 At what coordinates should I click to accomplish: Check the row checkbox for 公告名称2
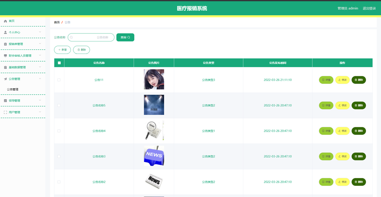59,182
